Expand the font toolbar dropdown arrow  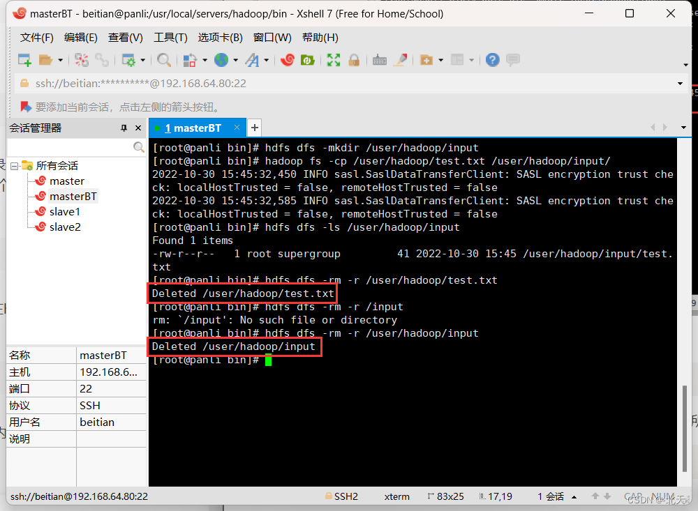(x=266, y=60)
